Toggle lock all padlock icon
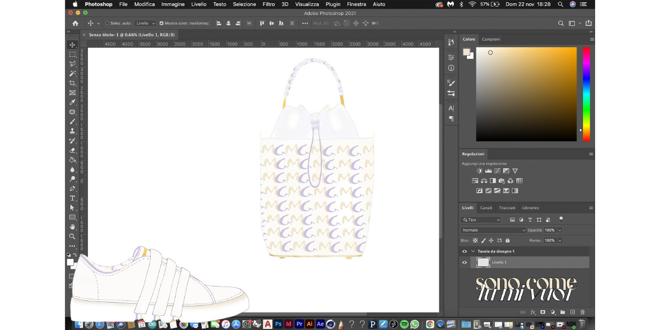The image size is (660, 330). pyautogui.click(x=507, y=240)
